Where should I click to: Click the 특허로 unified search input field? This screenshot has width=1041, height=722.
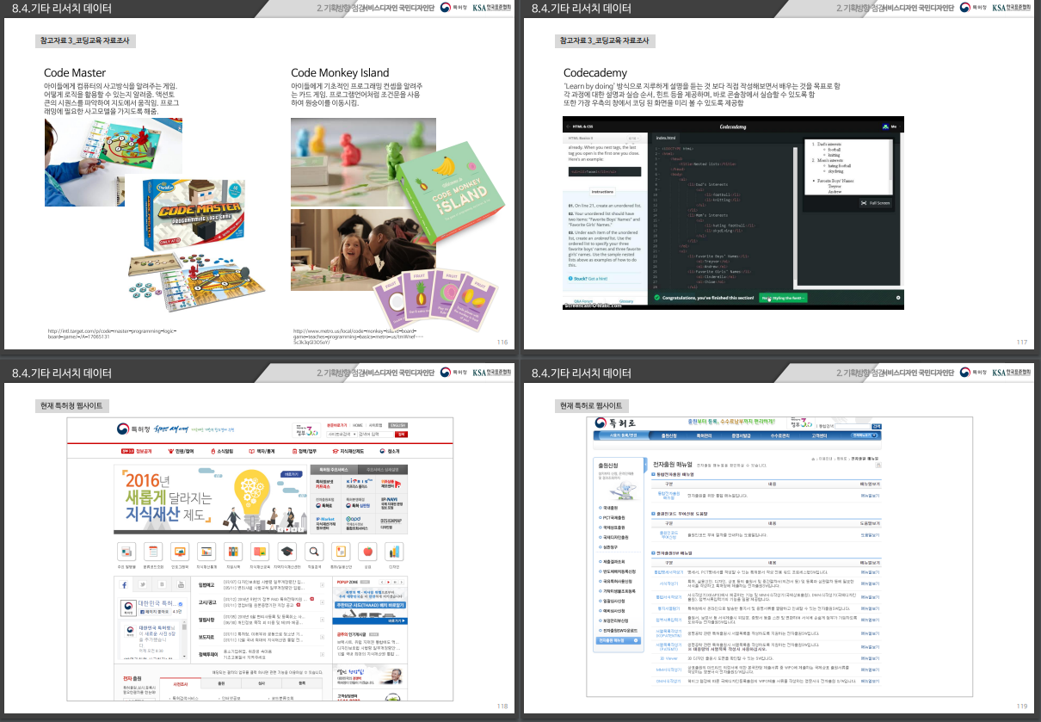852,426
